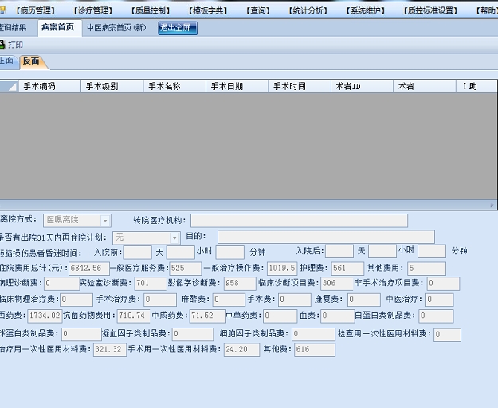The height and width of the screenshot is (408, 498).
Task: Click the 转院医疗机构 input field
Action: (299, 221)
